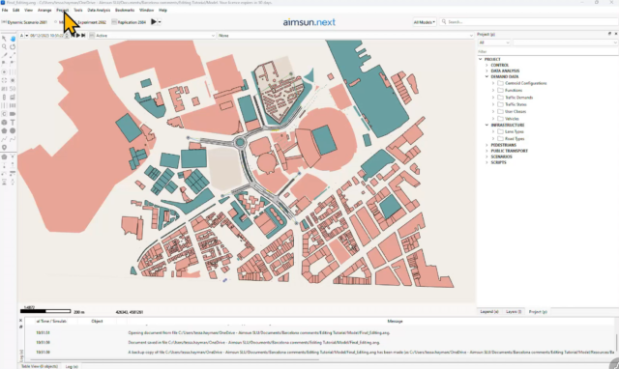Activate the blue hand pan tool

click(13, 39)
